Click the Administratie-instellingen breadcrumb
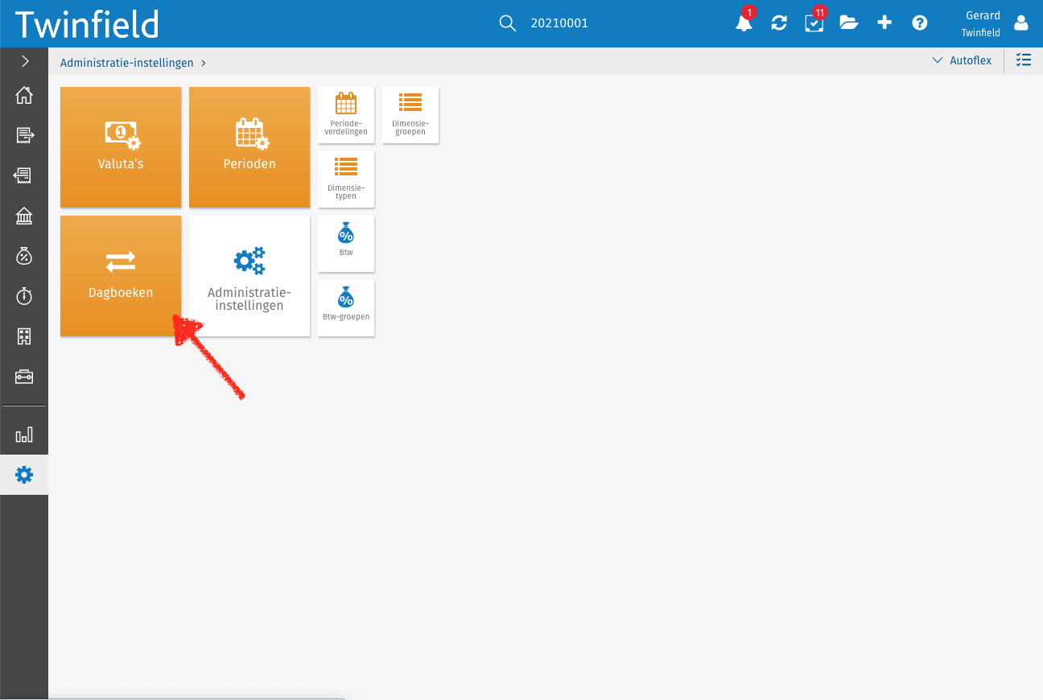This screenshot has width=1043, height=700. [x=127, y=62]
